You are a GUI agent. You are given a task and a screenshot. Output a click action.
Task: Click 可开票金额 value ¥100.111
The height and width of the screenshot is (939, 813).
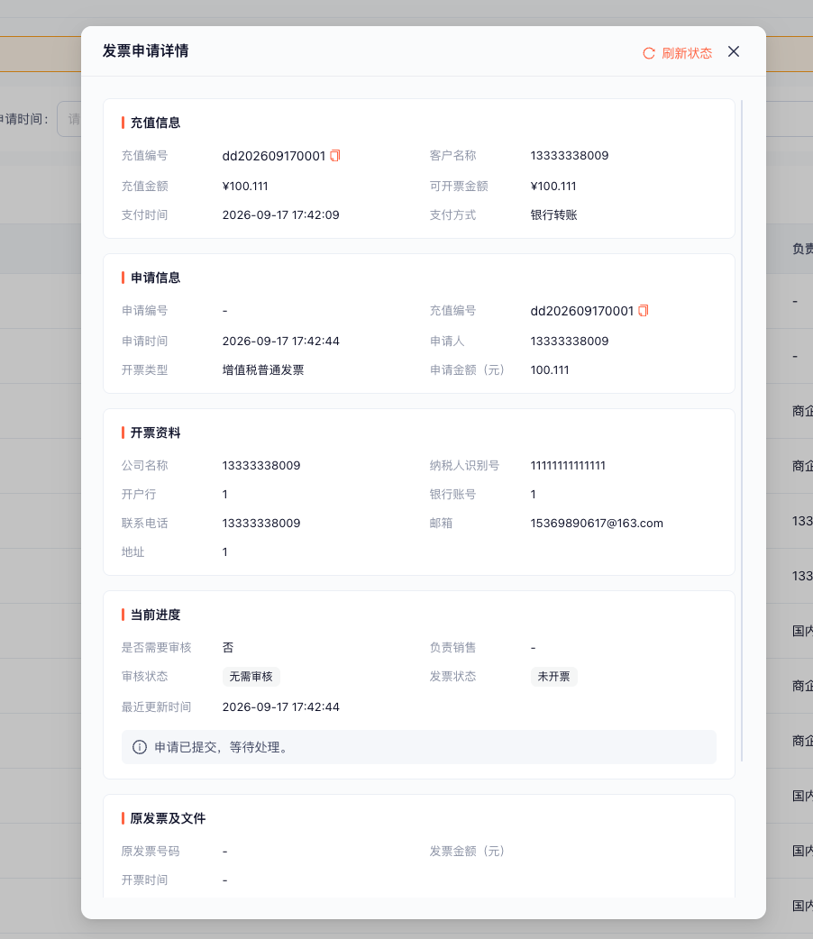(553, 187)
